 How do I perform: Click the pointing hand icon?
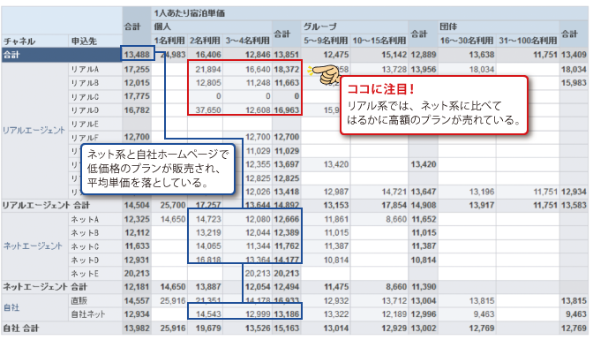(x=324, y=73)
